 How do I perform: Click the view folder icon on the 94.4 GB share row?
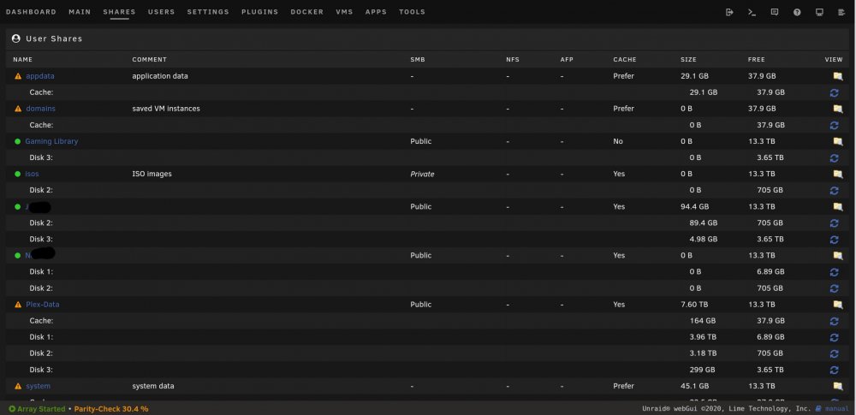pos(837,207)
